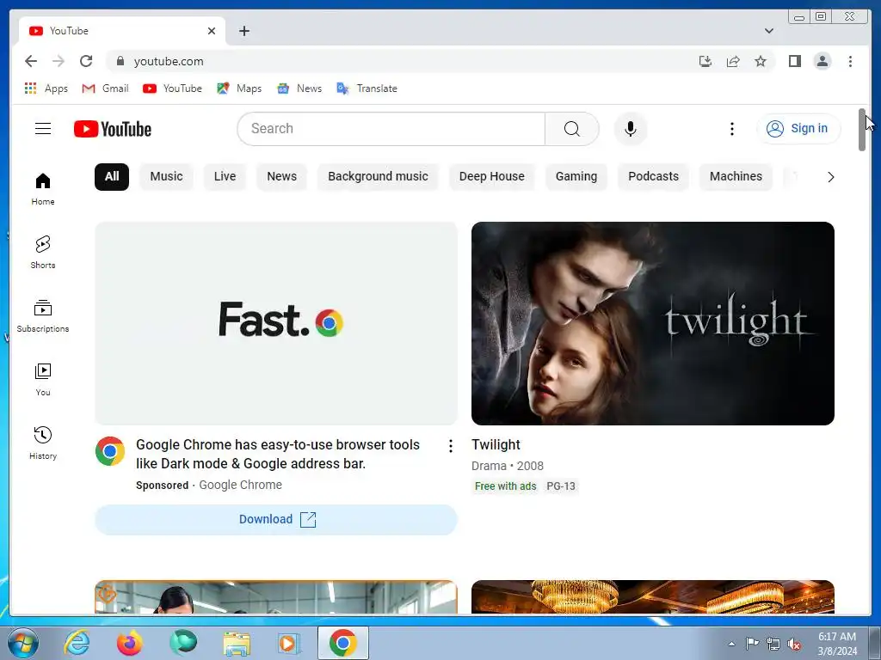881x660 pixels.
Task: Go to Home in the sidebar
Action: pyautogui.click(x=43, y=189)
